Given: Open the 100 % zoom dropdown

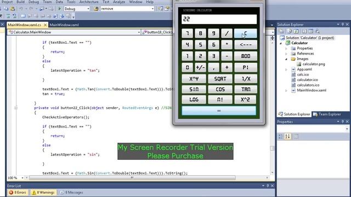Looking at the screenshot, I should pos(22,178).
